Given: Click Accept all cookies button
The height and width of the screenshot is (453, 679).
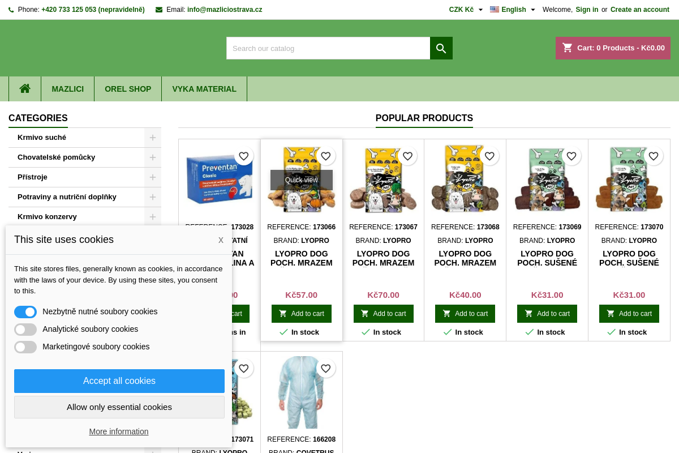Looking at the screenshot, I should pyautogui.click(x=119, y=381).
